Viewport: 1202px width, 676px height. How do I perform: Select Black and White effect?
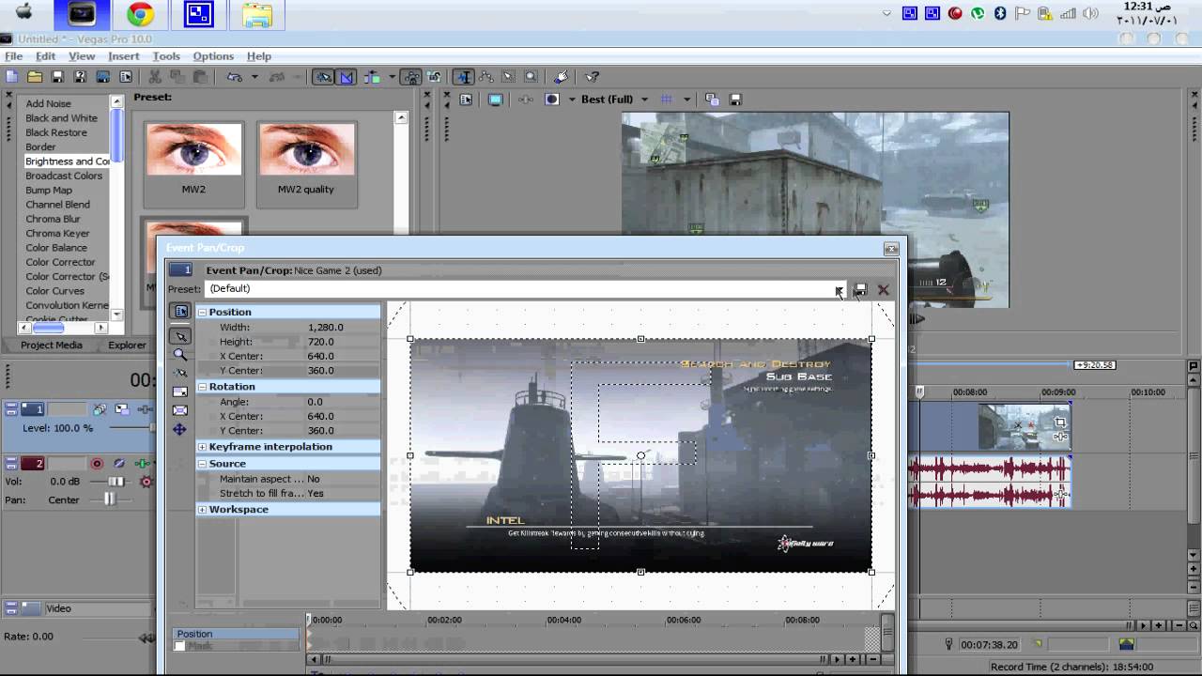(x=61, y=118)
